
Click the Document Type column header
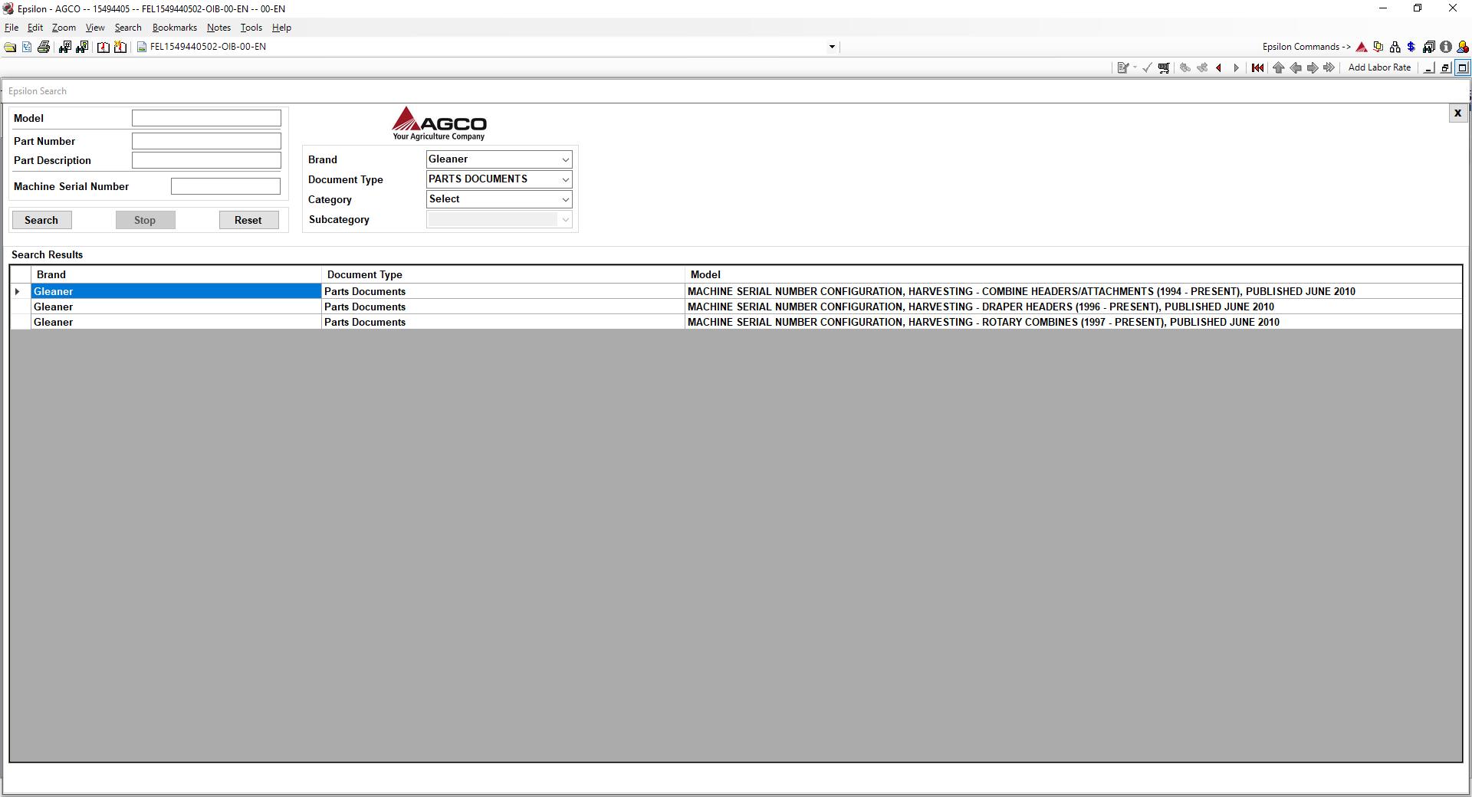pyautogui.click(x=503, y=274)
